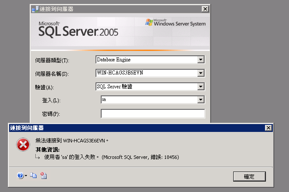Click the 其他資訊 heading
This screenshot has height=192, width=289.
click(48, 149)
